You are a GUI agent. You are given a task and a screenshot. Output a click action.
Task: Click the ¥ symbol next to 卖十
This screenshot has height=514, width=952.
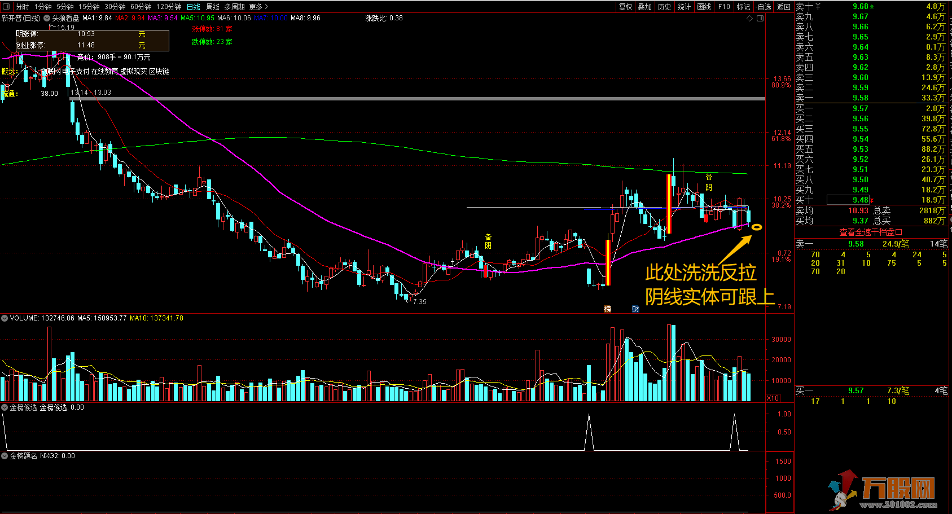pos(818,7)
